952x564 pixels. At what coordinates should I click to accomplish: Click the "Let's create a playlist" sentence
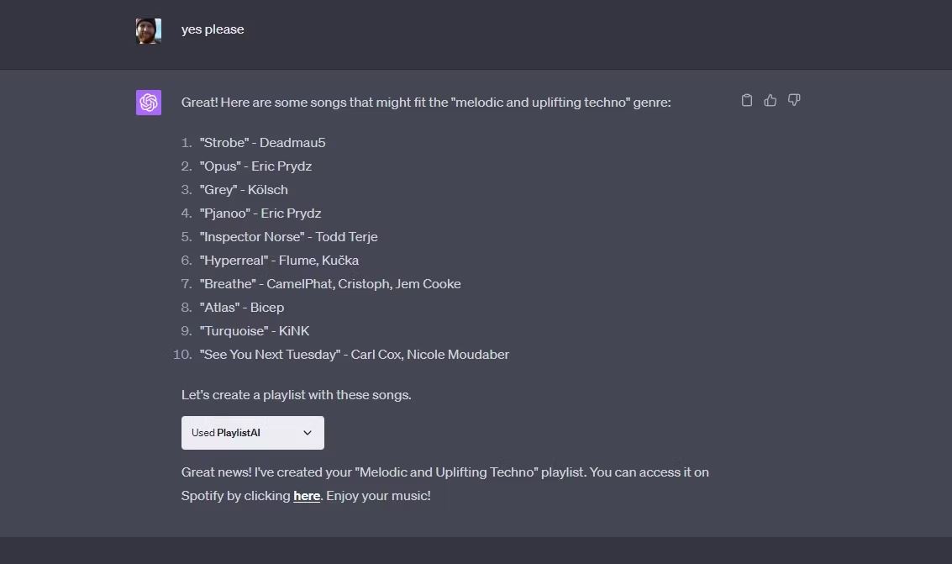297,395
